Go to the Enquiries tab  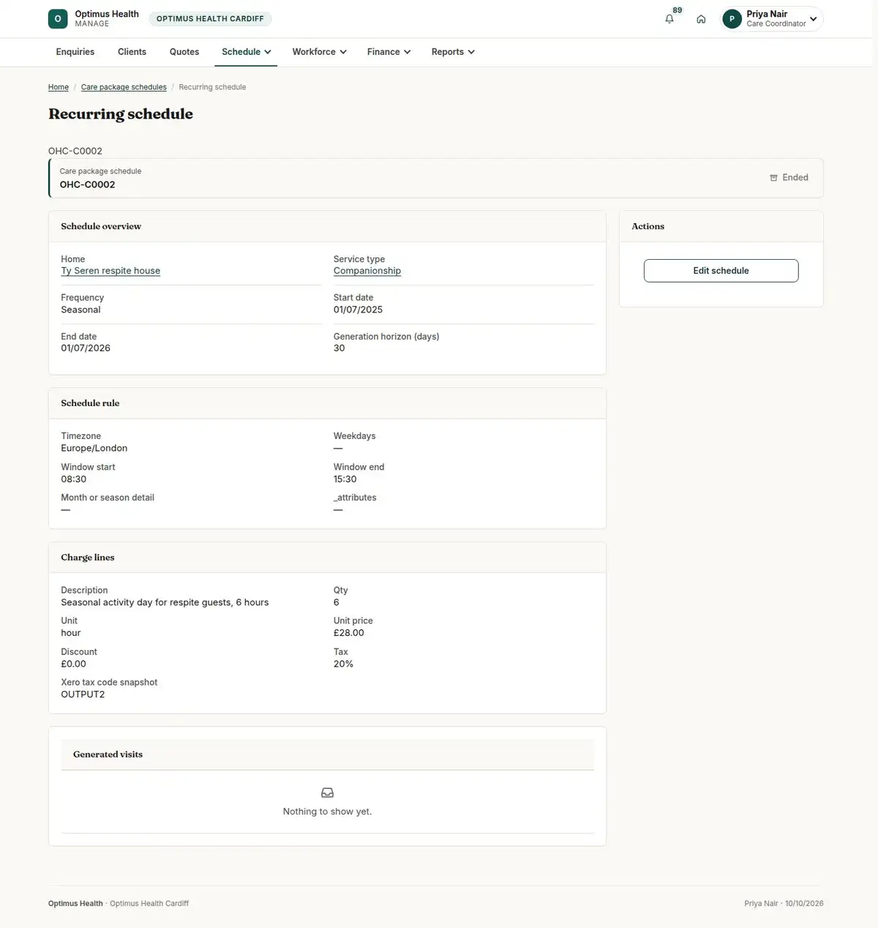pyautogui.click(x=75, y=52)
